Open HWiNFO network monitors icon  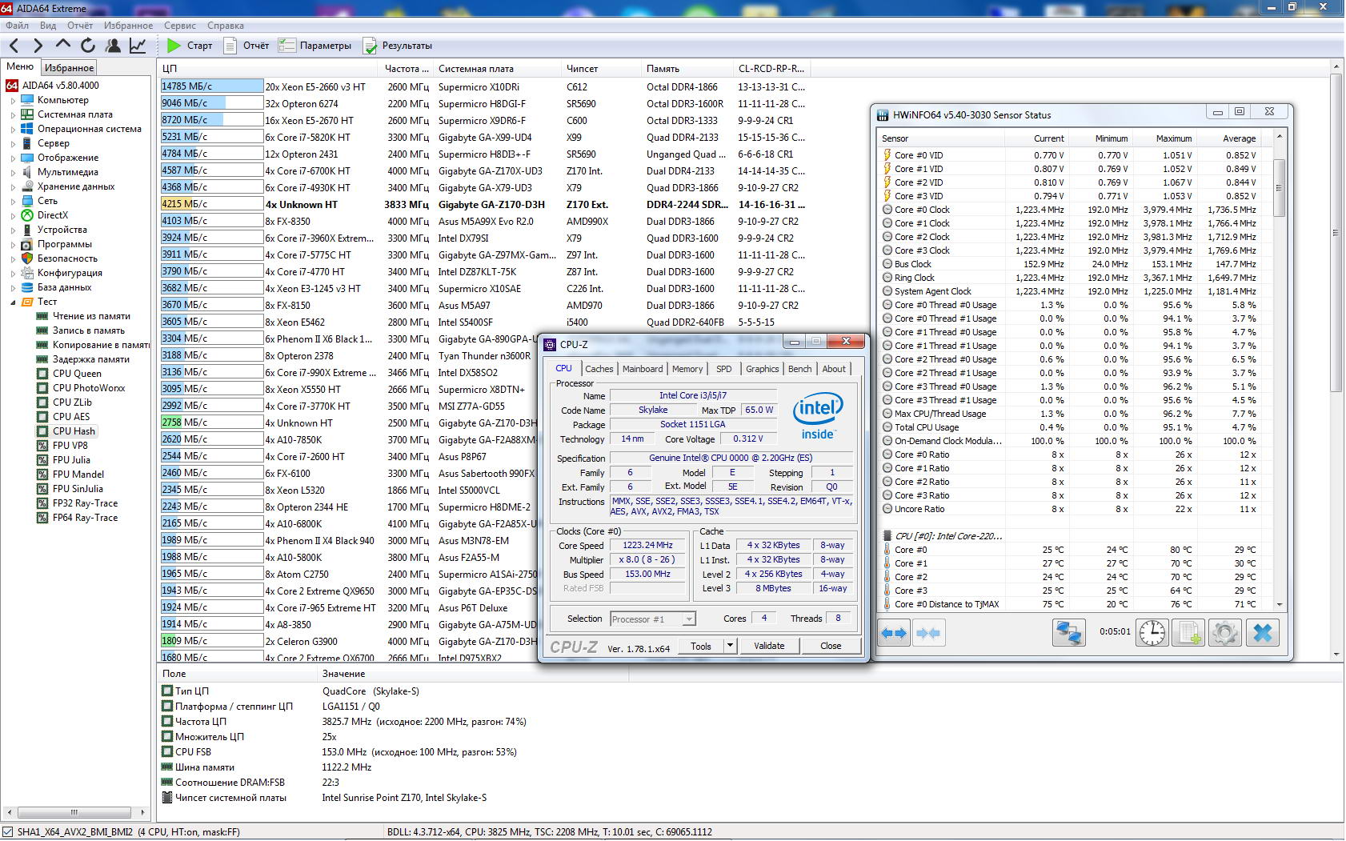1068,633
